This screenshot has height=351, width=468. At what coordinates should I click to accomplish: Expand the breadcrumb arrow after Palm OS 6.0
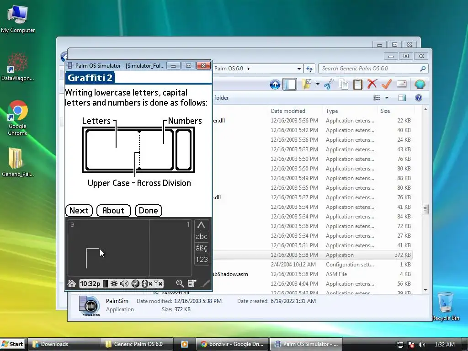[x=248, y=69]
